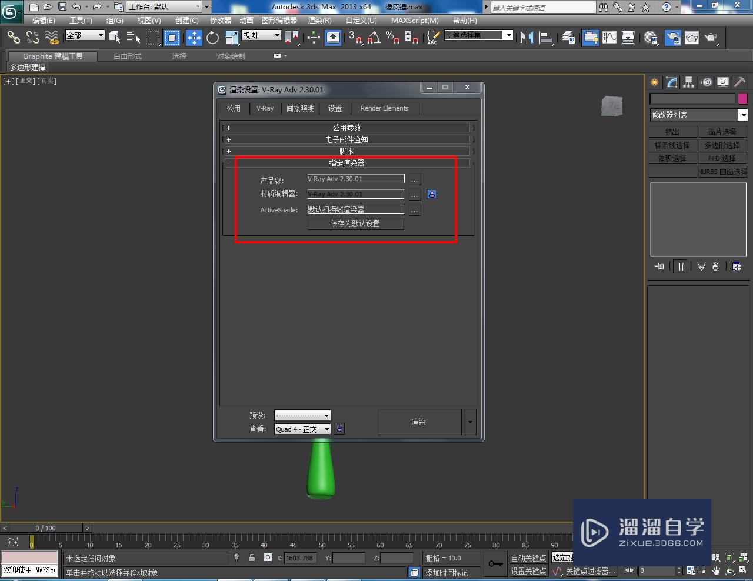Screen dimensions: 753x581
Task: Activate the Select Object tool
Action: pyautogui.click(x=115, y=38)
